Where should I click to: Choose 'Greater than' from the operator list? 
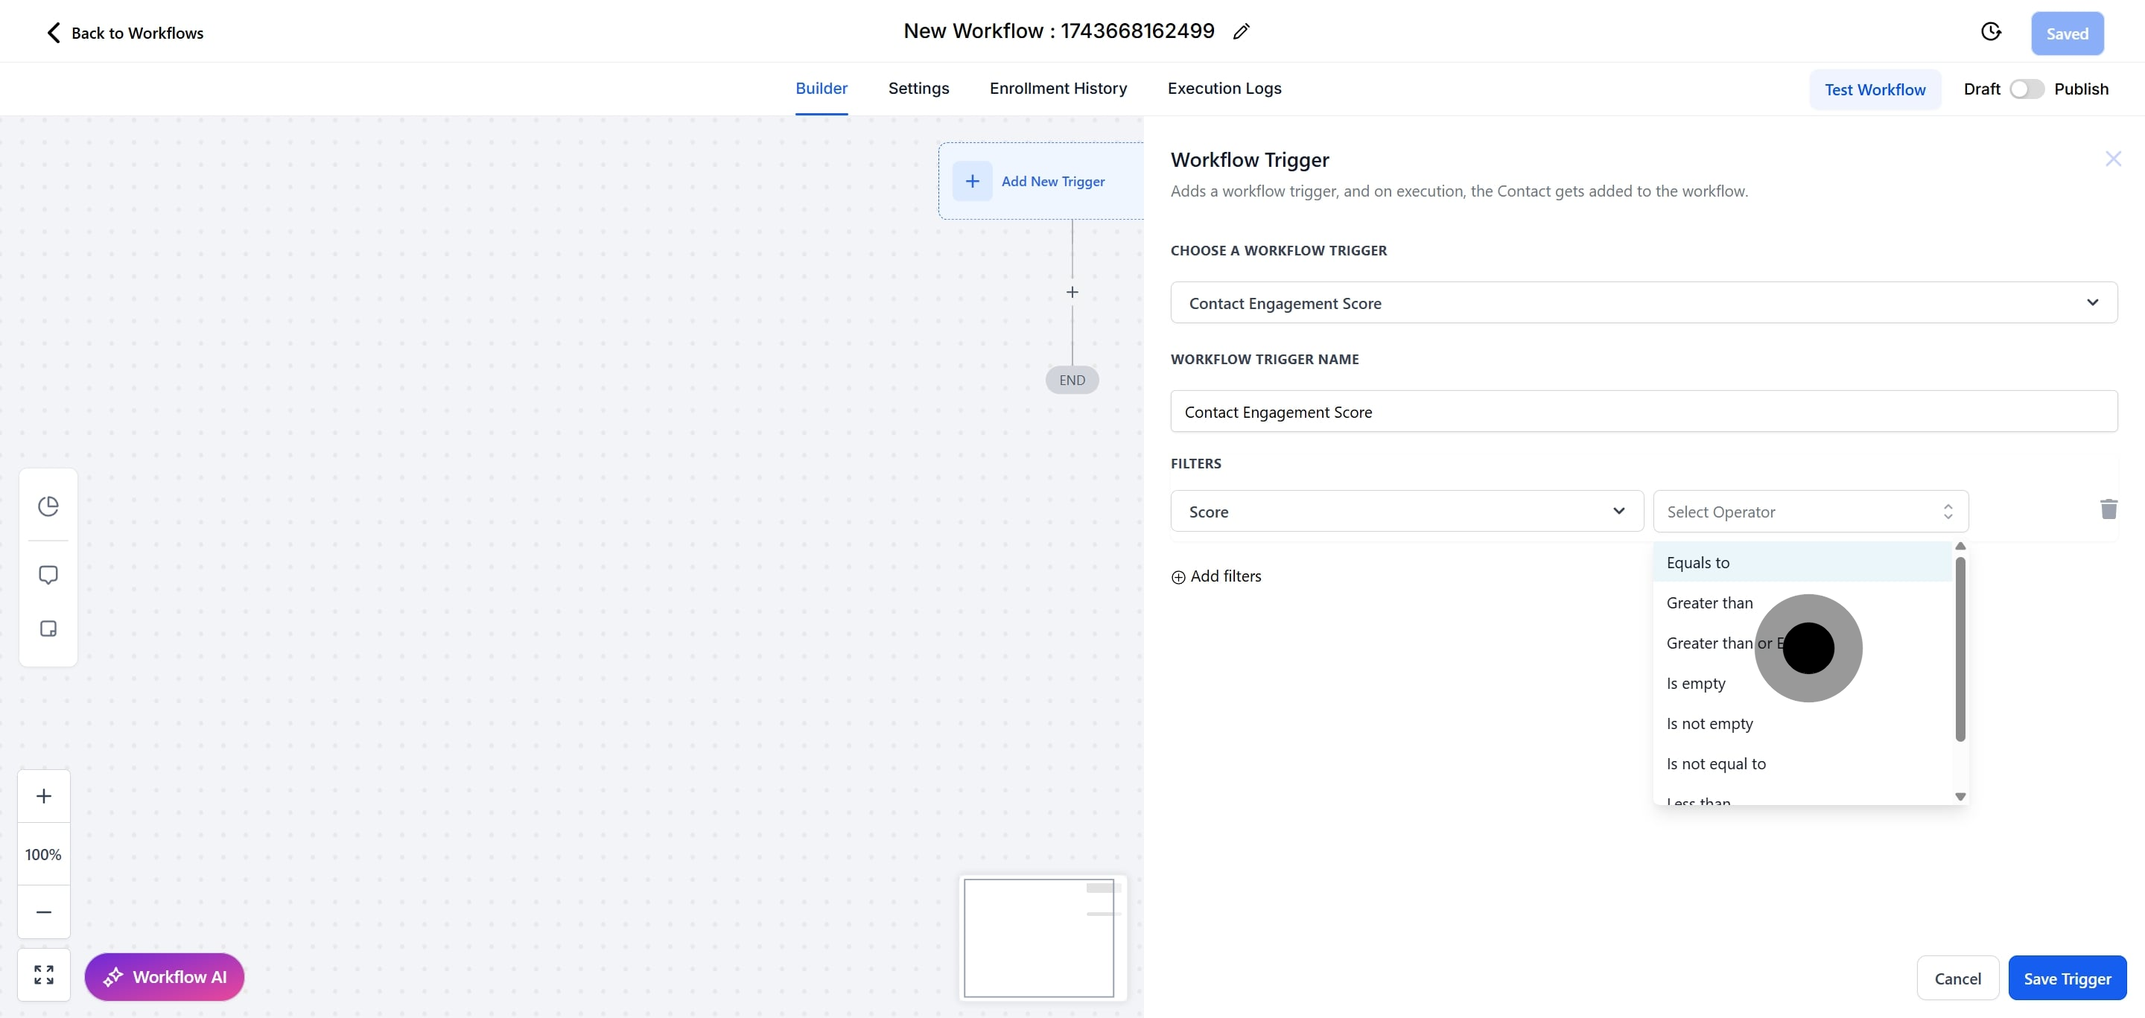1709,602
